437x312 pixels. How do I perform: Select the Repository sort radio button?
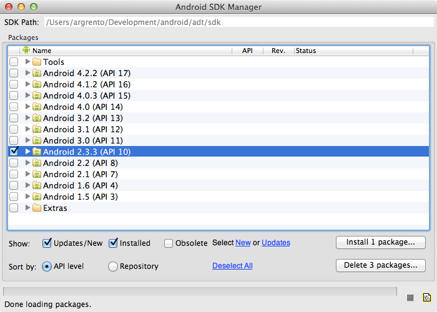pyautogui.click(x=113, y=266)
